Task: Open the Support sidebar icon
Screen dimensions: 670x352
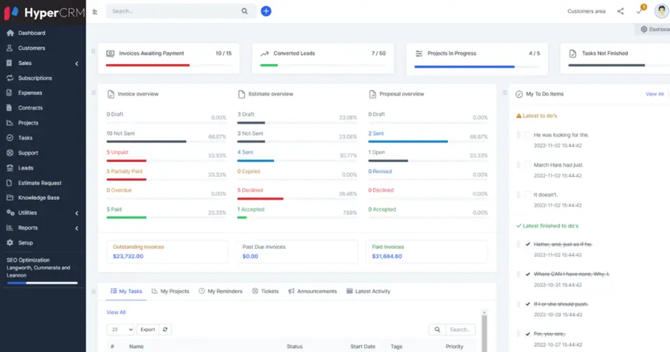Action: (x=10, y=153)
